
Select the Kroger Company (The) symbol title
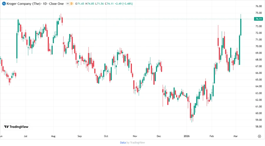click(23, 4)
